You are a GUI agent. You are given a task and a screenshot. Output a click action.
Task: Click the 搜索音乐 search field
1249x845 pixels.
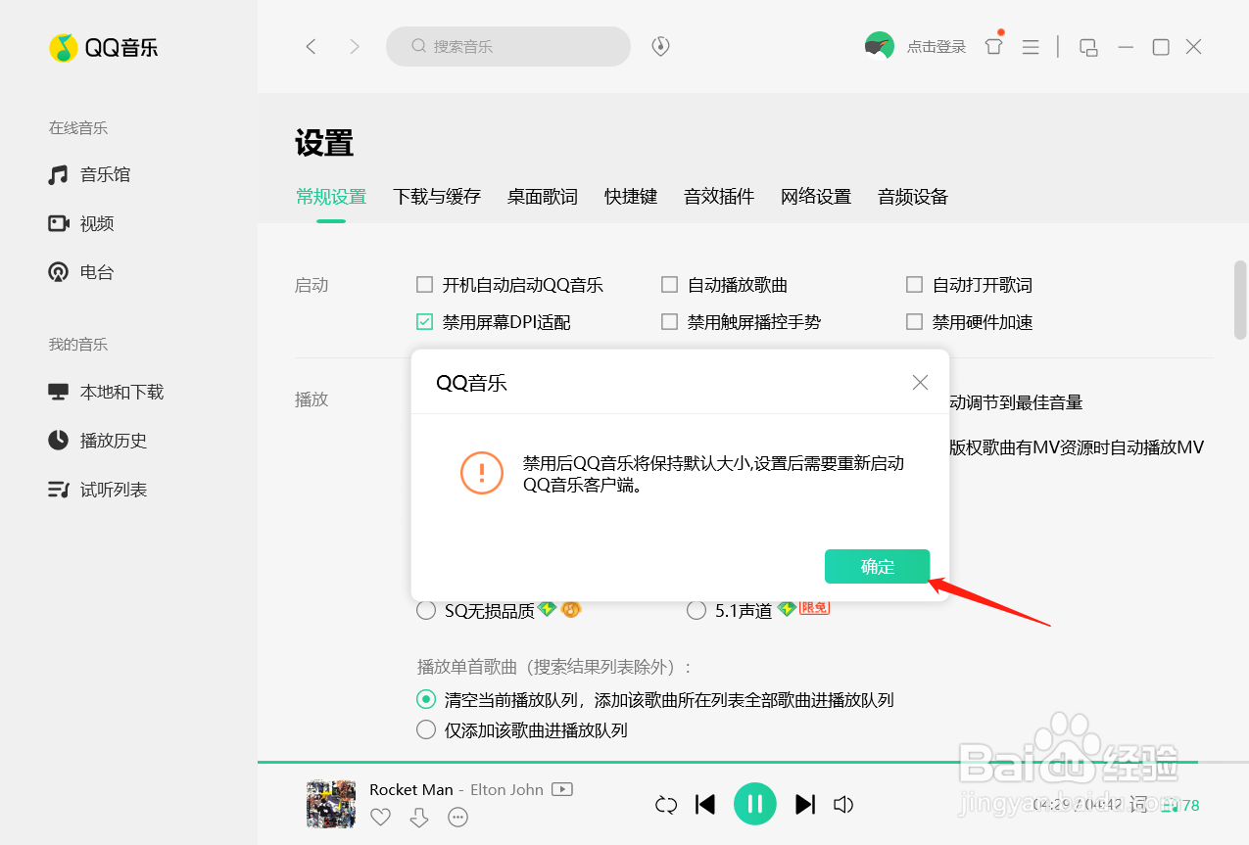pyautogui.click(x=508, y=46)
